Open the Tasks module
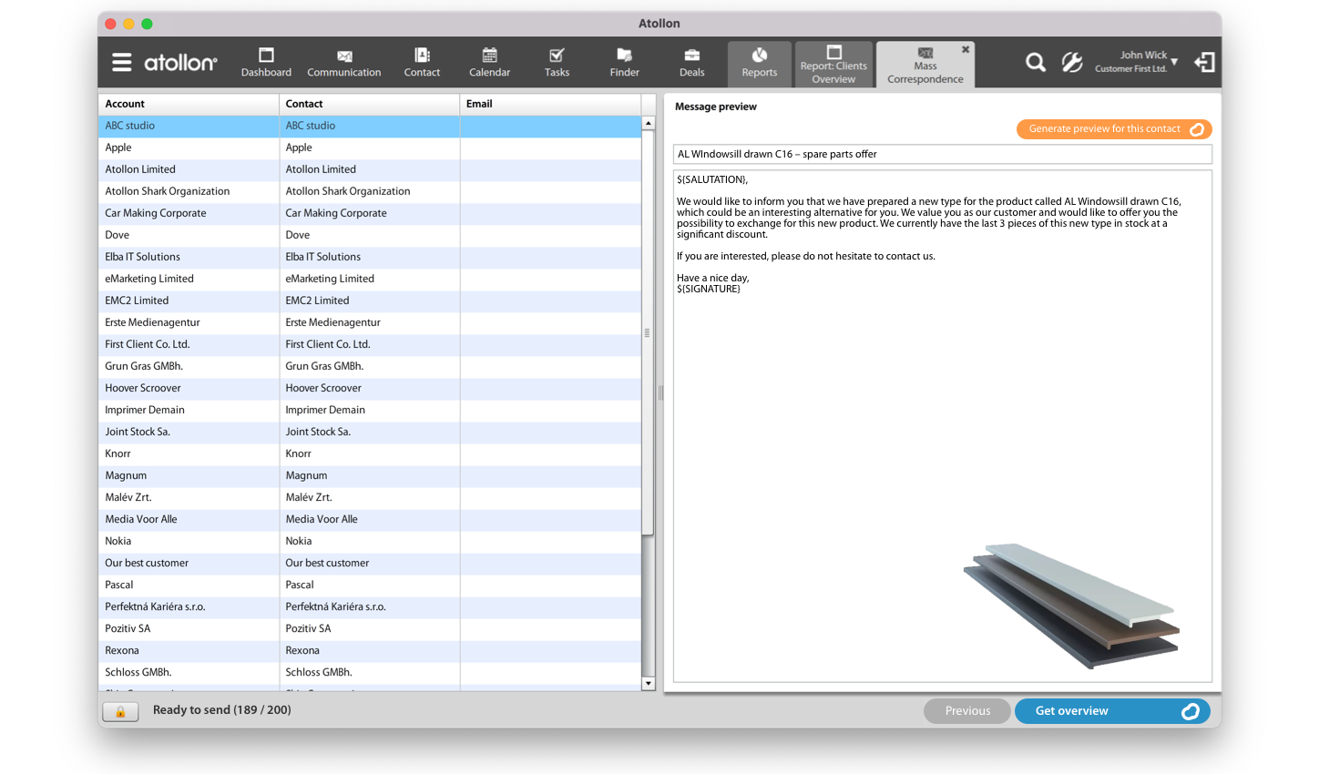Viewport: 1319px width, 774px height. [557, 63]
